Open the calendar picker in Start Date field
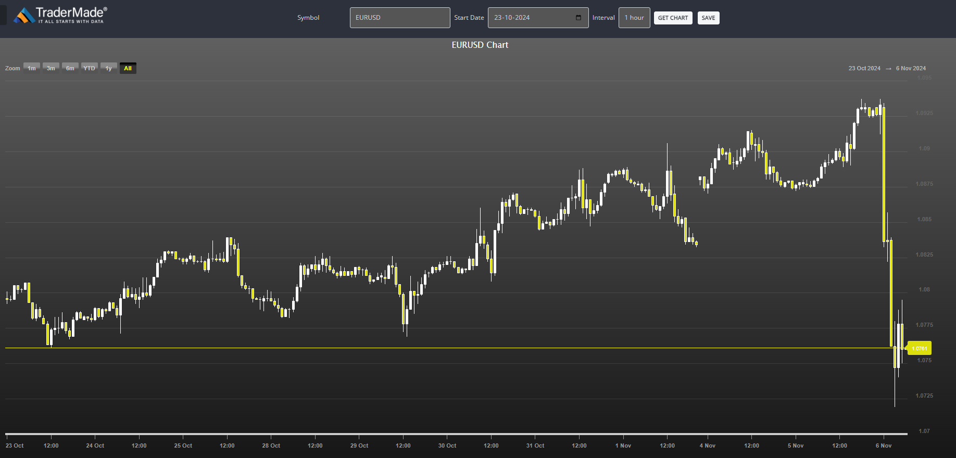Viewport: 956px width, 458px height. [578, 18]
